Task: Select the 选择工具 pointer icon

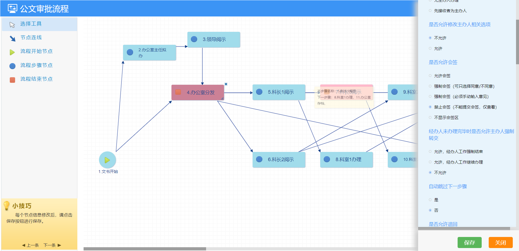Action: pyautogui.click(x=12, y=25)
